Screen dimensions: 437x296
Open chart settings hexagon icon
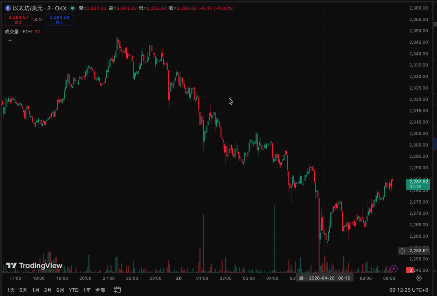coord(419,278)
